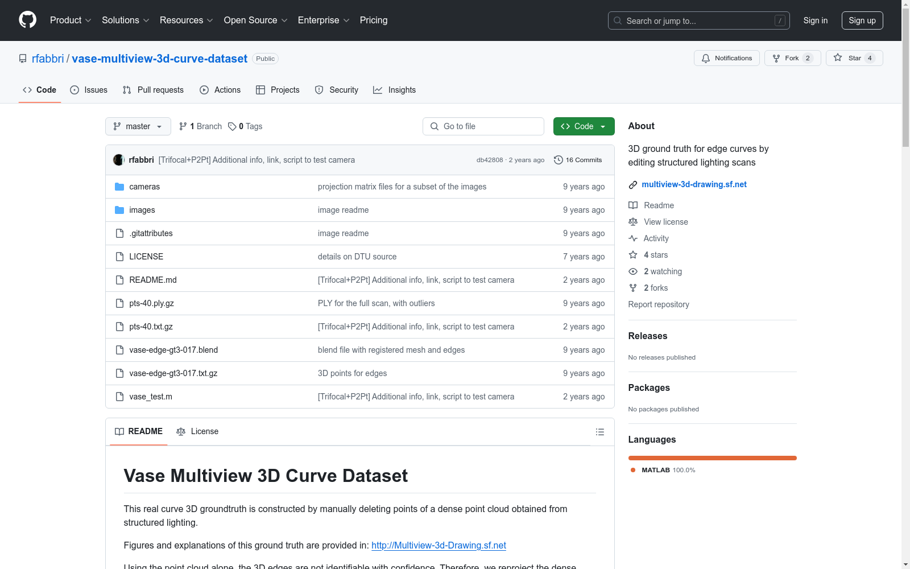Open the Notifications button

(727, 58)
